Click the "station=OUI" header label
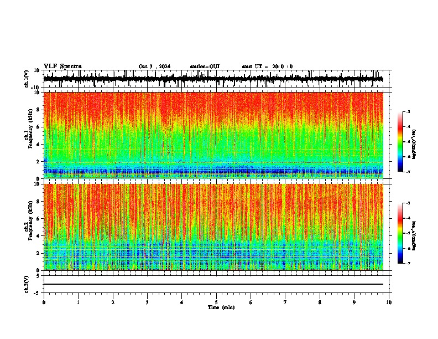 point(205,66)
